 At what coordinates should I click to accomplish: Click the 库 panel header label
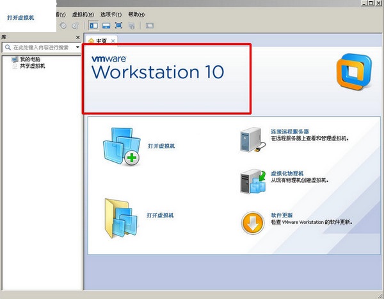coord(4,37)
